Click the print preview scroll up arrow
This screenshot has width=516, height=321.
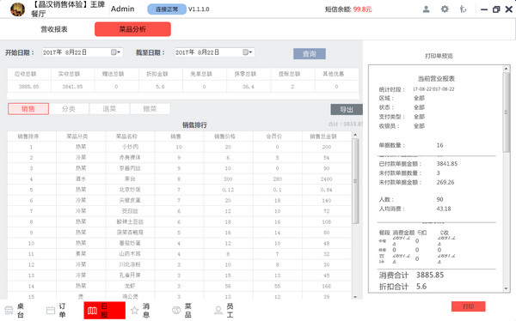click(x=506, y=69)
